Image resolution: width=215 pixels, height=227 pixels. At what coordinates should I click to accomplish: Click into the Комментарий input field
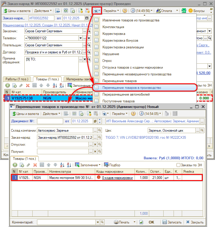66,222
